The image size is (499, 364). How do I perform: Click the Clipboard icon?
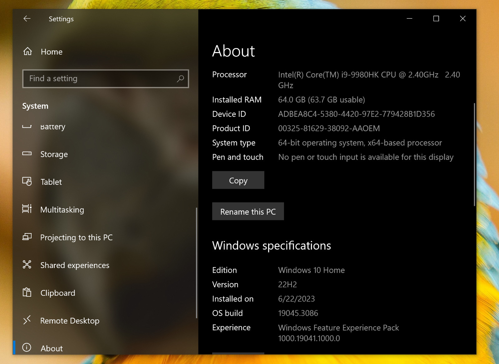tap(27, 292)
